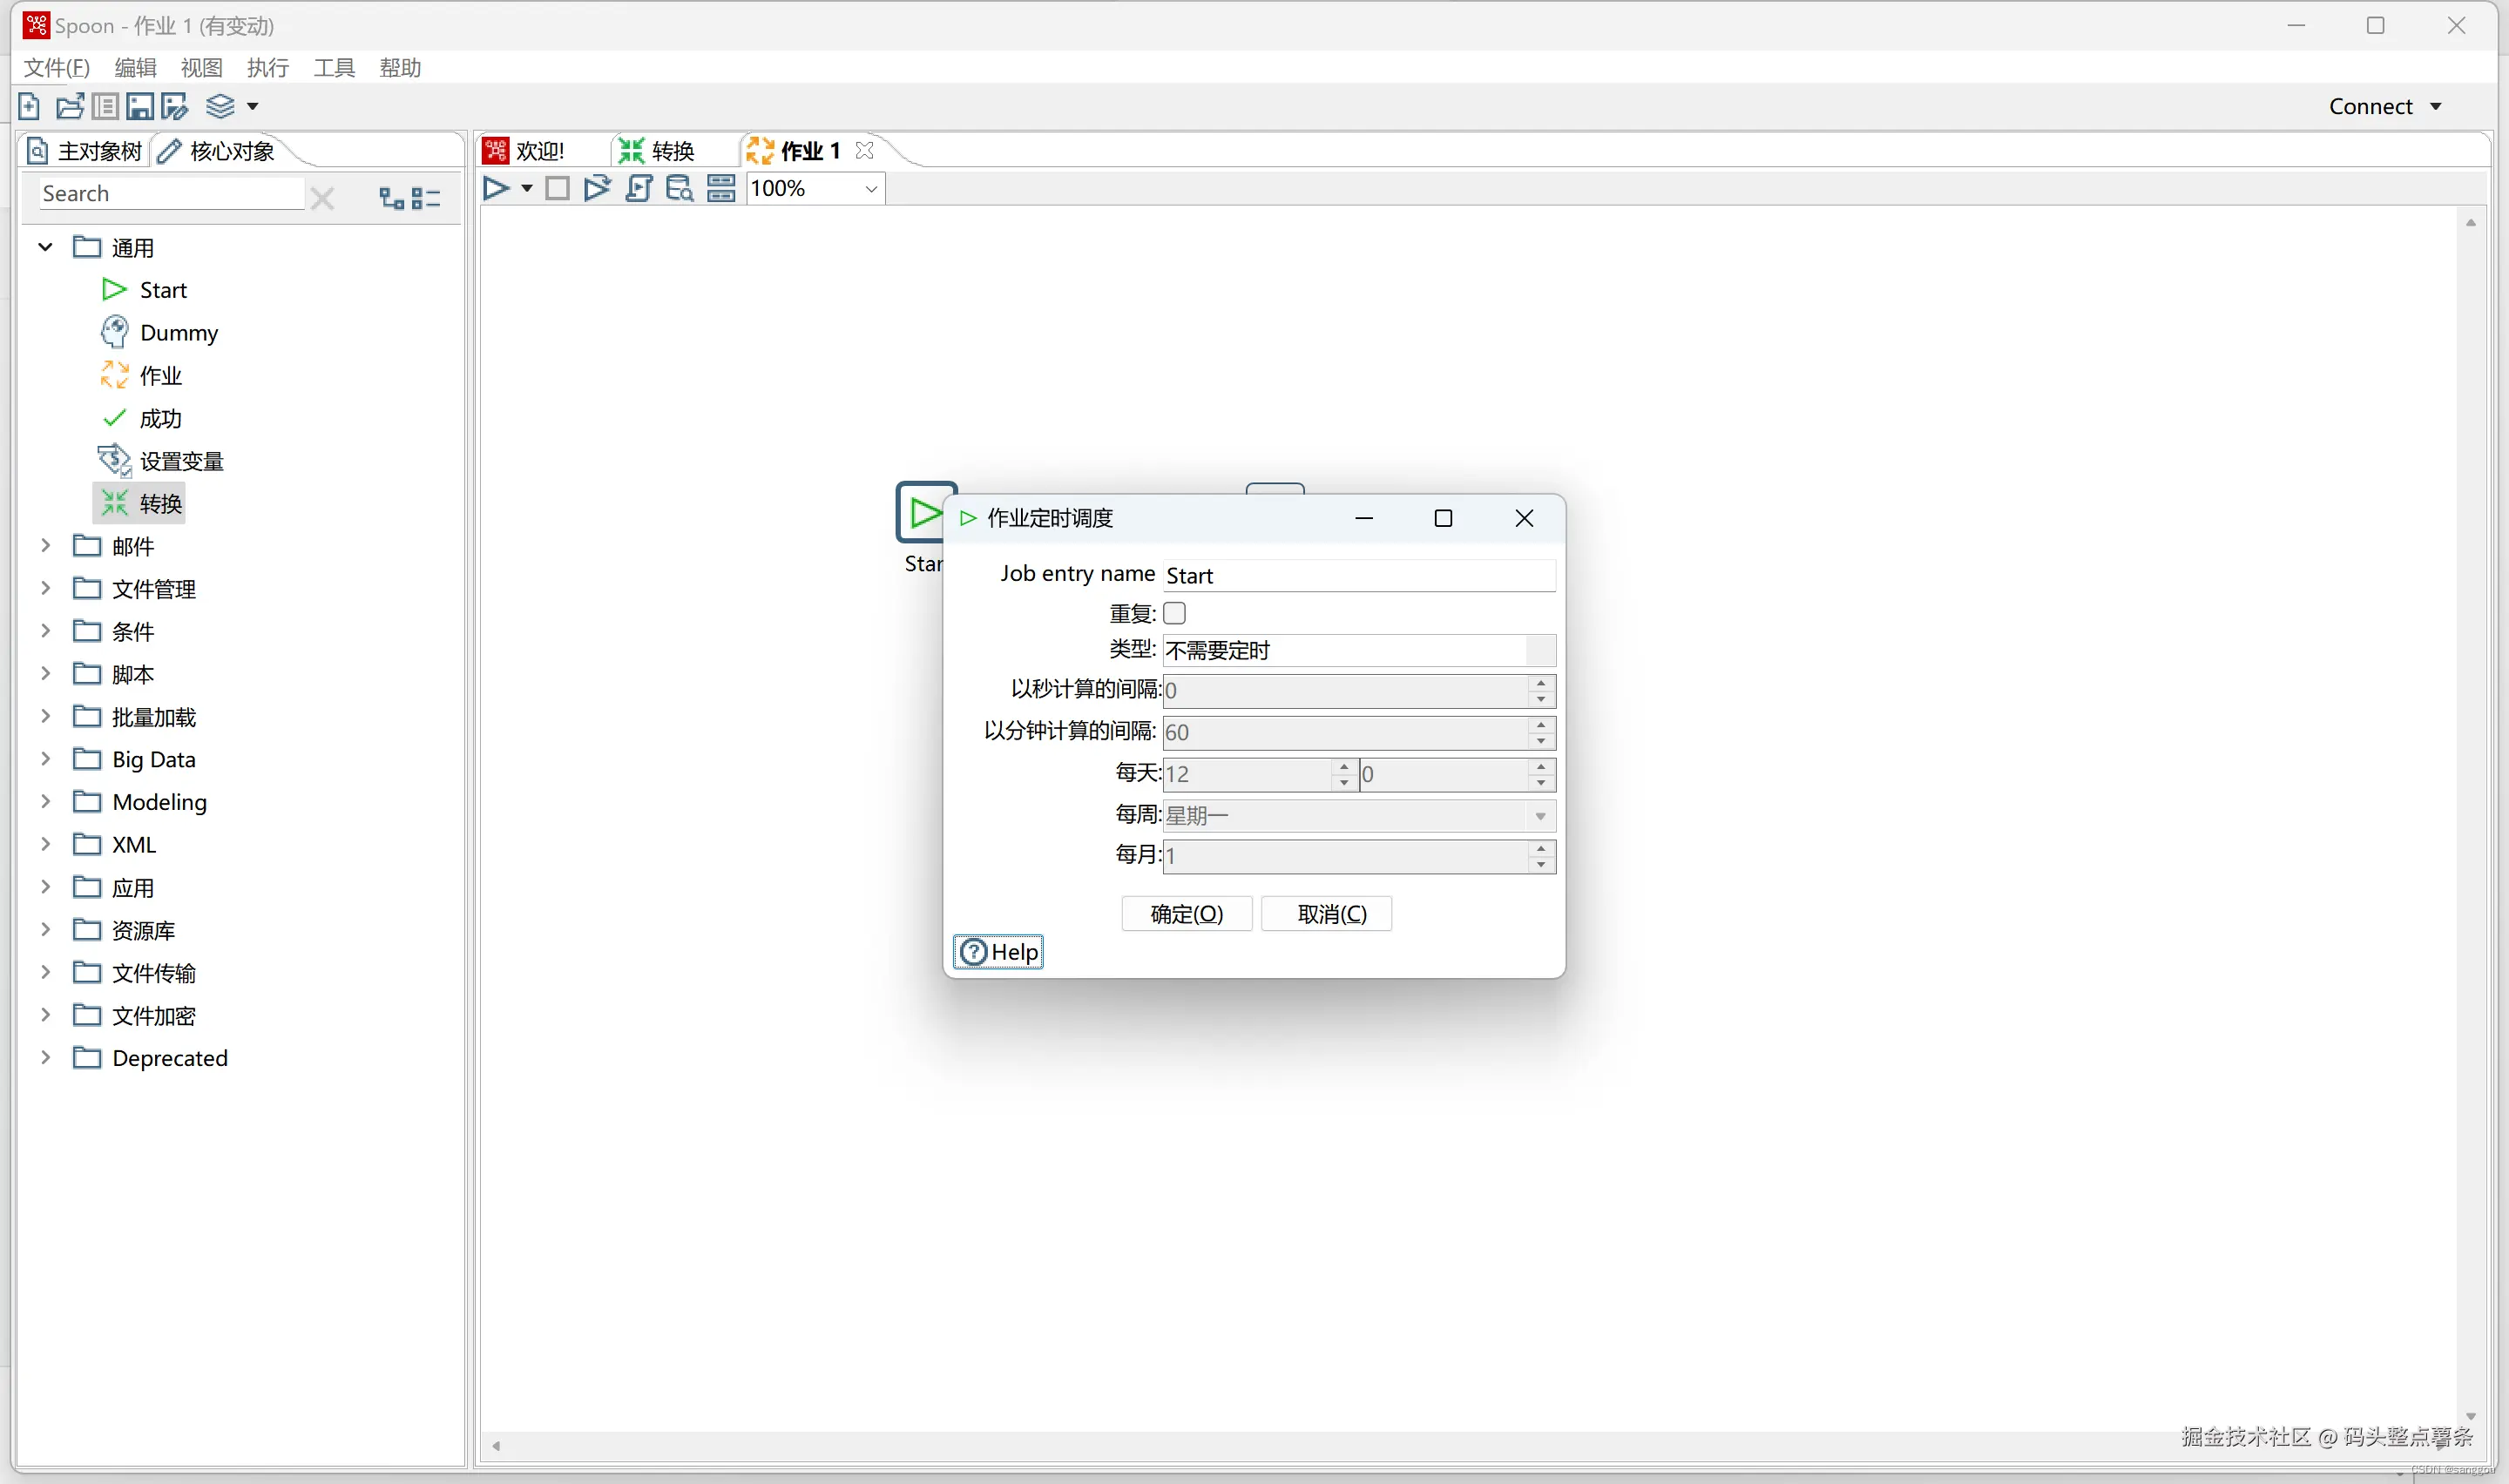Viewport: 2509px width, 1484px height.
Task: Open the 执行 menu
Action: tap(267, 67)
